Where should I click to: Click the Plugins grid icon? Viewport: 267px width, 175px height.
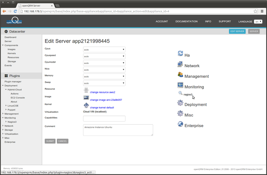pos(6,76)
